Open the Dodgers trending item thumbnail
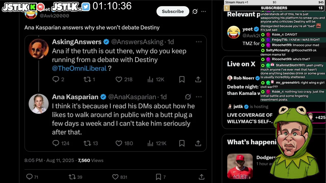 point(240,166)
